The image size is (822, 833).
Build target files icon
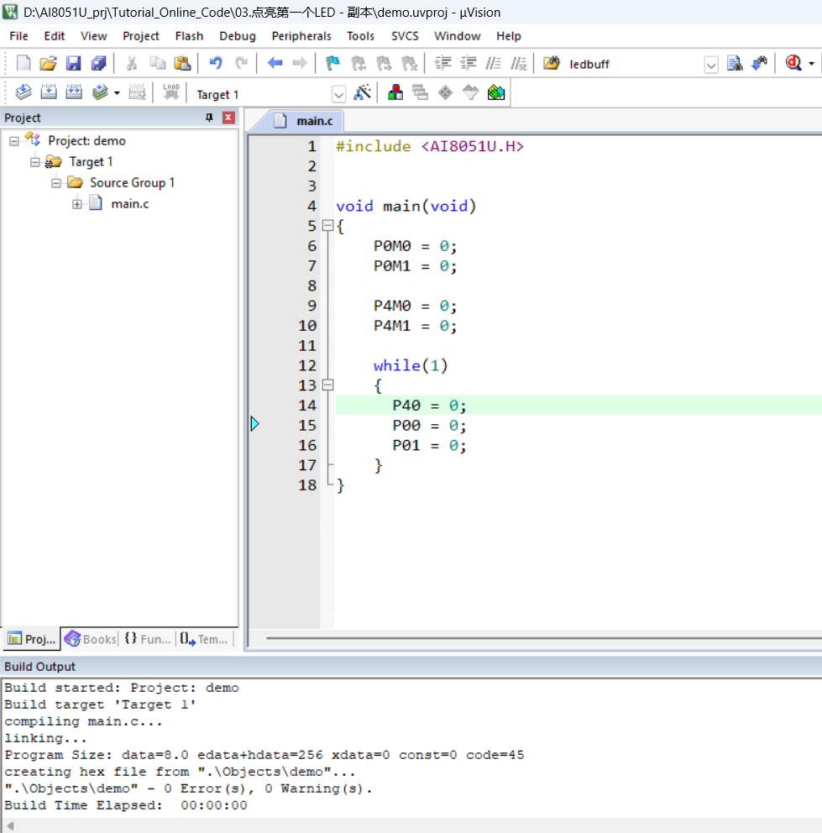coord(49,92)
